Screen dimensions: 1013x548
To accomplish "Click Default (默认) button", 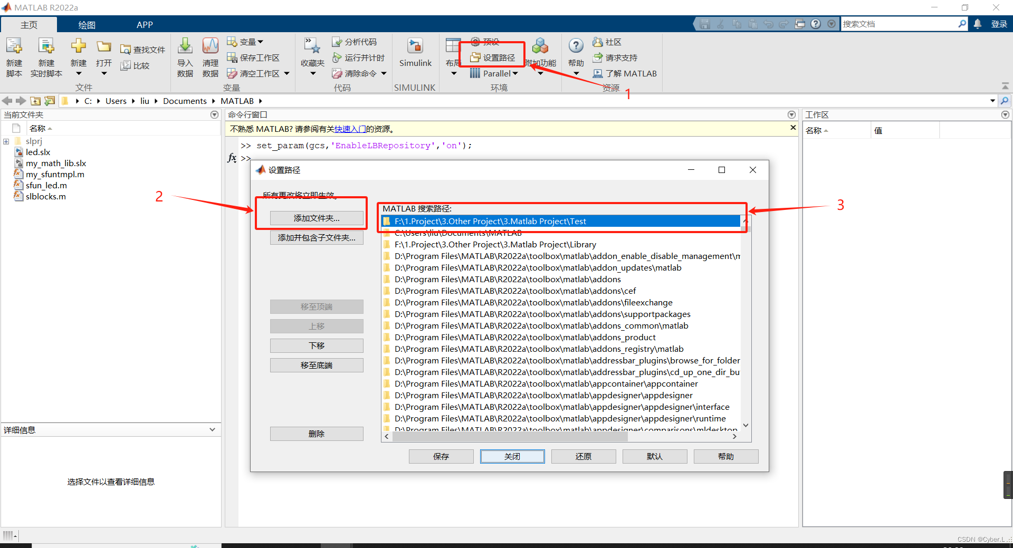I will (655, 456).
